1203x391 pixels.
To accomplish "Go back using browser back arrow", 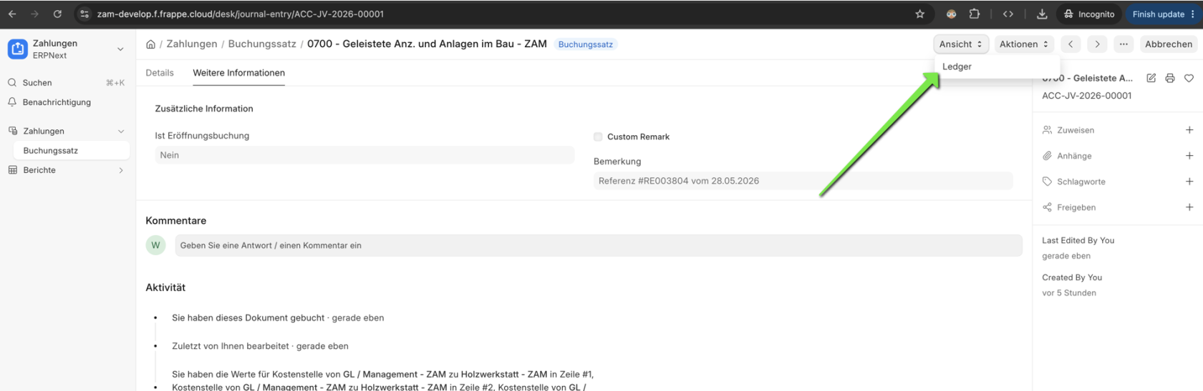I will (x=12, y=14).
